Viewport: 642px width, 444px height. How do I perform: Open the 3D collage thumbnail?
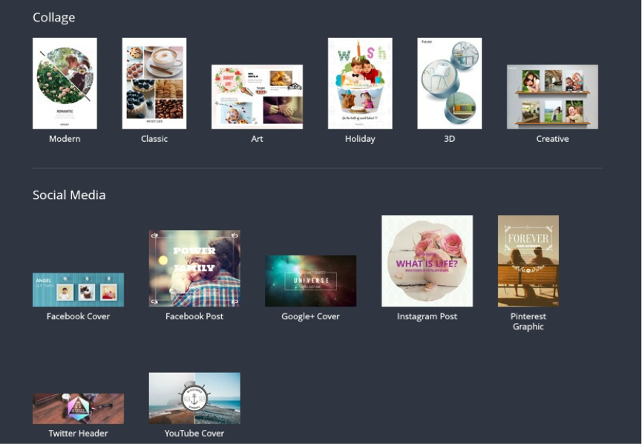pos(450,84)
